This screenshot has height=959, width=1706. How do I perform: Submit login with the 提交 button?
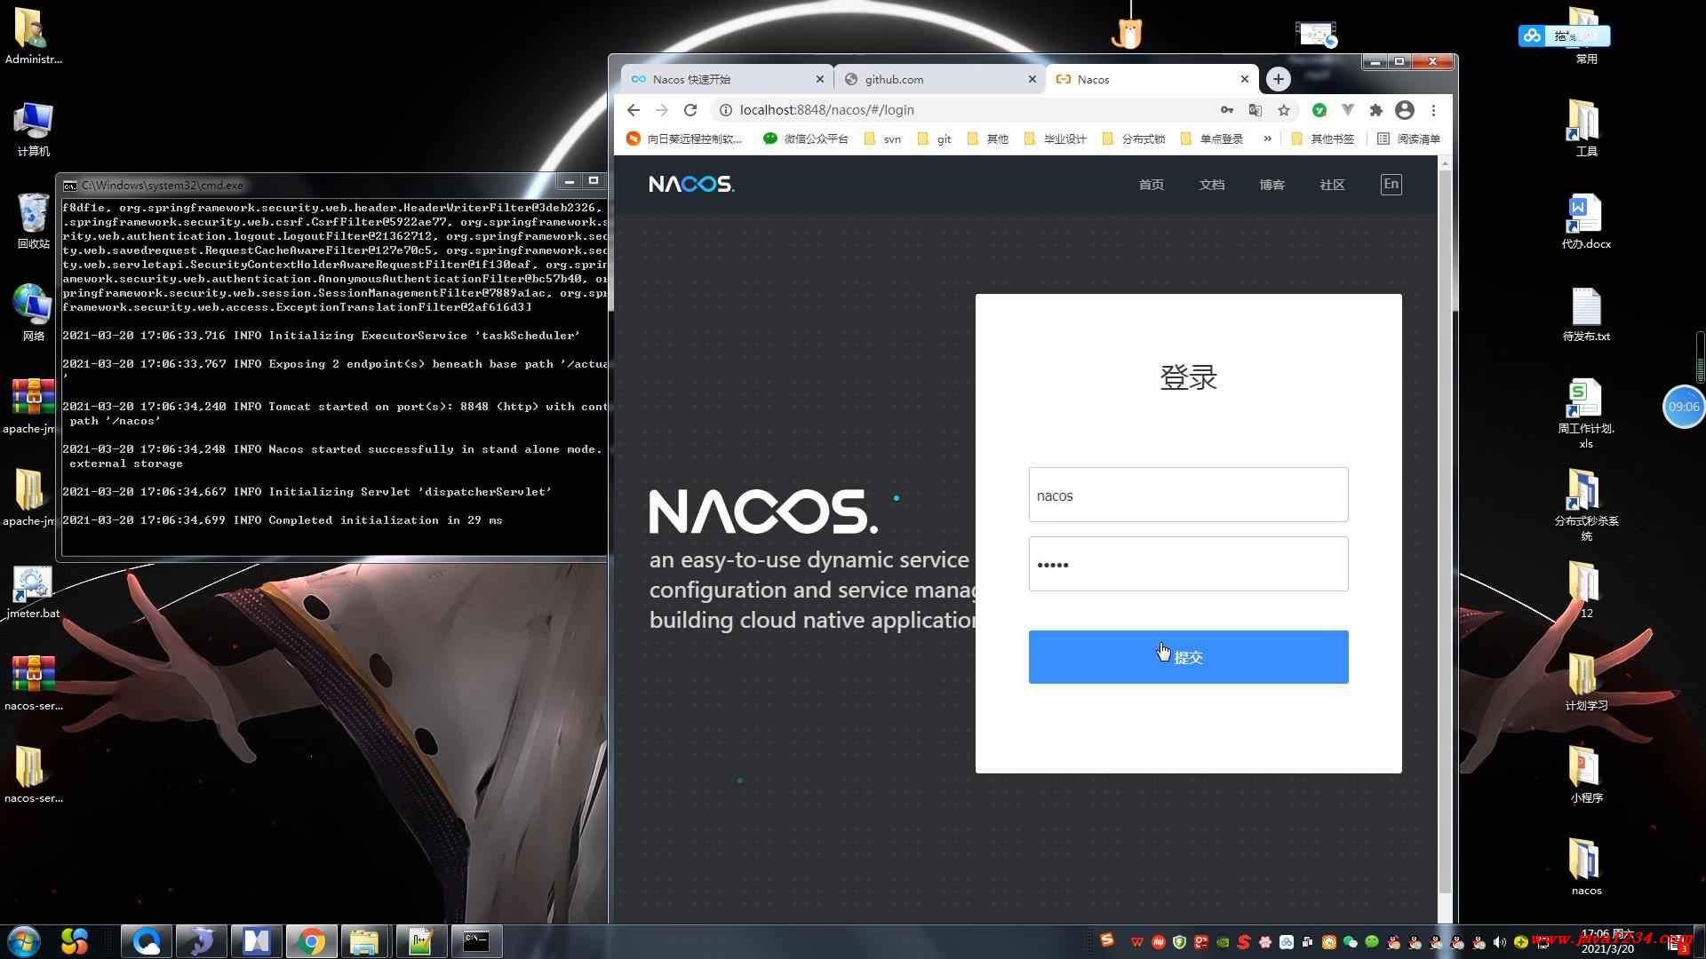tap(1188, 657)
